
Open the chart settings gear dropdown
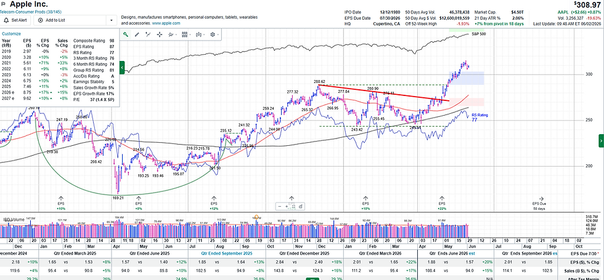[x=213, y=34]
